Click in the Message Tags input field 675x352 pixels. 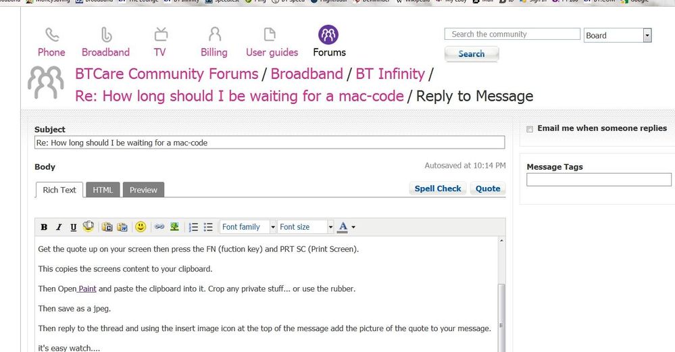tap(599, 180)
